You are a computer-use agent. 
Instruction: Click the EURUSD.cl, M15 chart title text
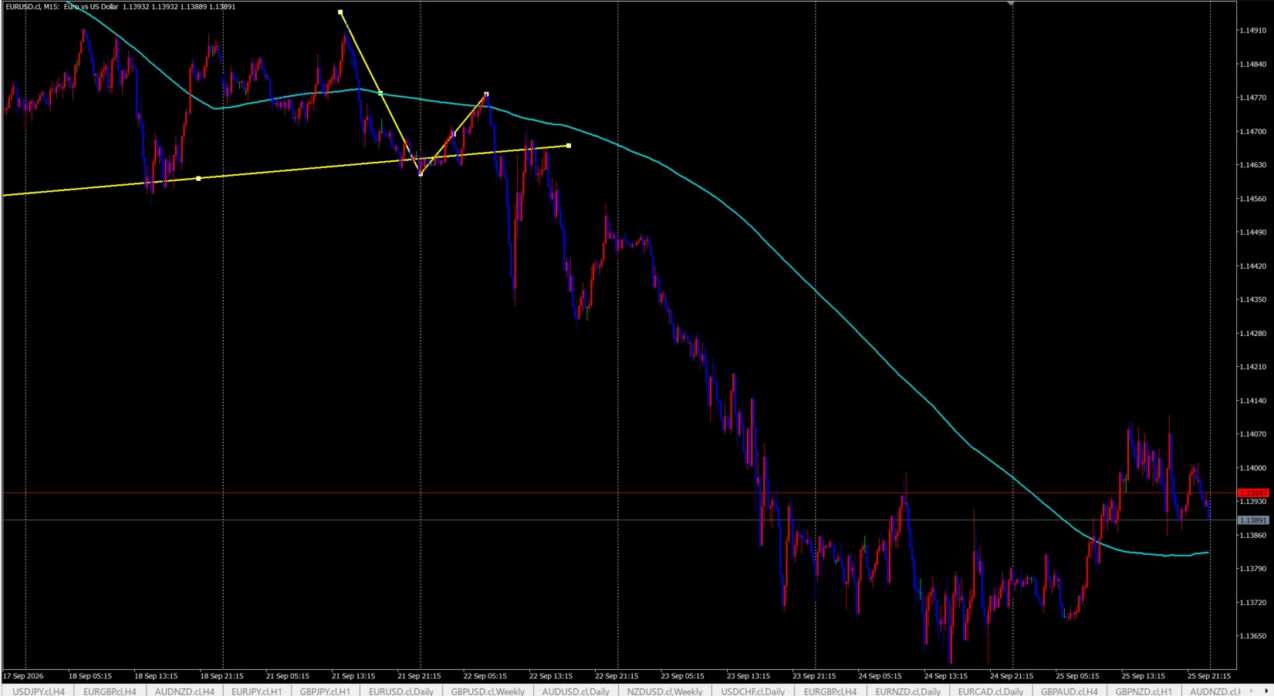click(x=120, y=6)
